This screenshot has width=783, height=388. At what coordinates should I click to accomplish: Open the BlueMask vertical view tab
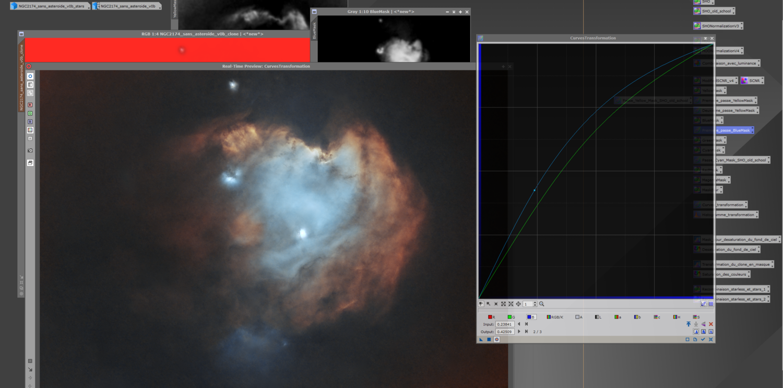coord(314,30)
